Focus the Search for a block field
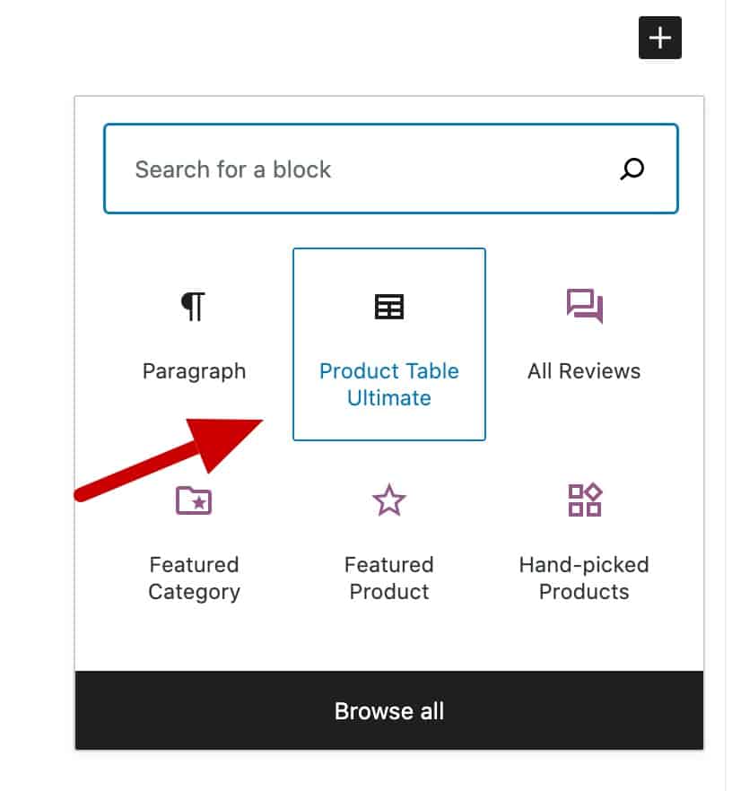Screen dimensions: 732x791 click(x=390, y=169)
